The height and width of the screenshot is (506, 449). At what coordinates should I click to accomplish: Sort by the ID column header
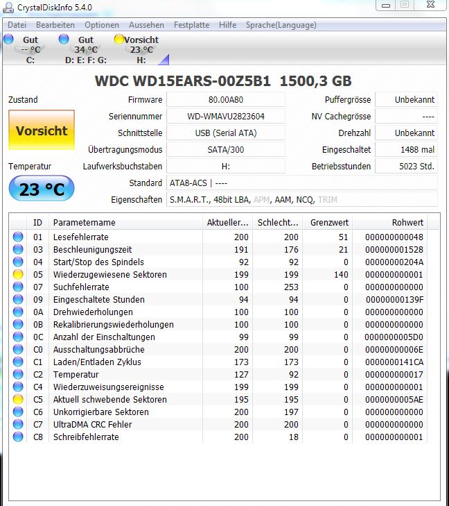point(37,222)
